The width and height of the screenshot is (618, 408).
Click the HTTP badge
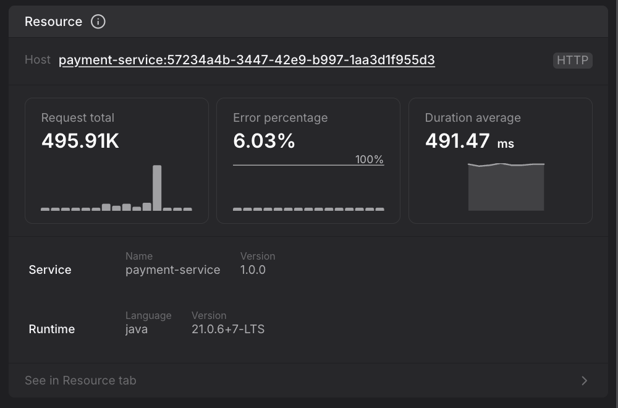point(572,60)
